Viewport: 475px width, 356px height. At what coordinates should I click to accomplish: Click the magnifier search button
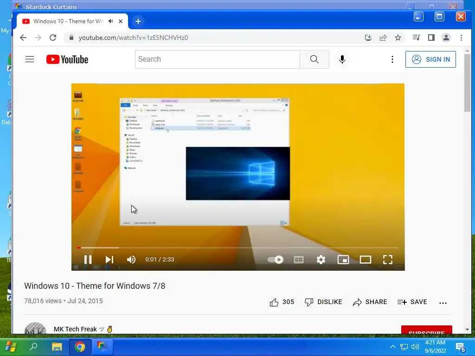pyautogui.click(x=315, y=59)
